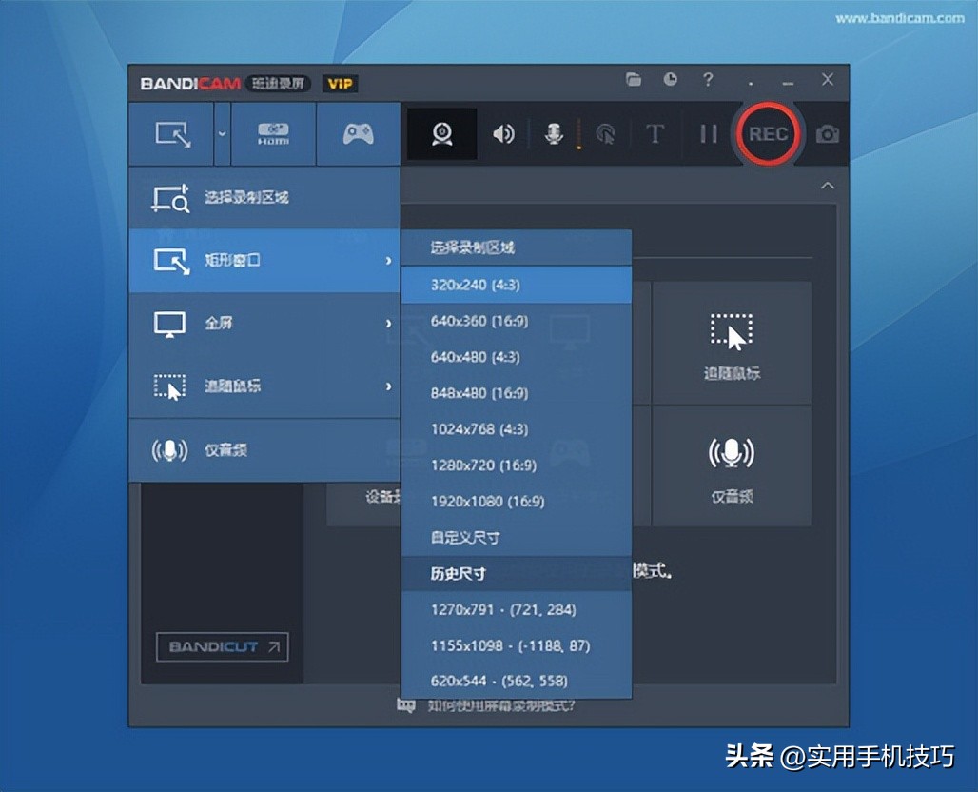This screenshot has height=792, width=978.
Task: Mute the microphone input
Action: click(555, 133)
